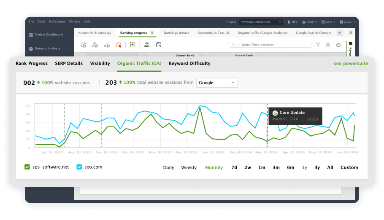Click the green add keywords plus icon
Viewport: 384px width, 220px height.
133,45
